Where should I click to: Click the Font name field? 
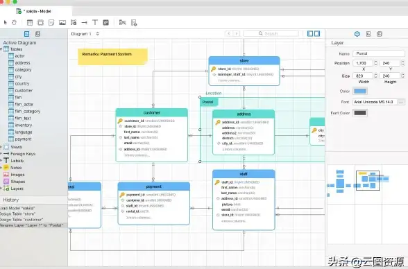pos(375,102)
